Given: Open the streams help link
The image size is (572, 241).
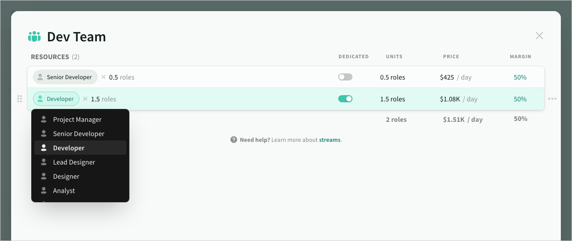Looking at the screenshot, I should tap(329, 140).
